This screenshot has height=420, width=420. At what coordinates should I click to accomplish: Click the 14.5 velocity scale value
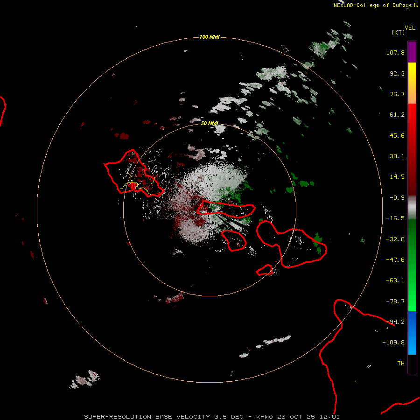click(397, 177)
